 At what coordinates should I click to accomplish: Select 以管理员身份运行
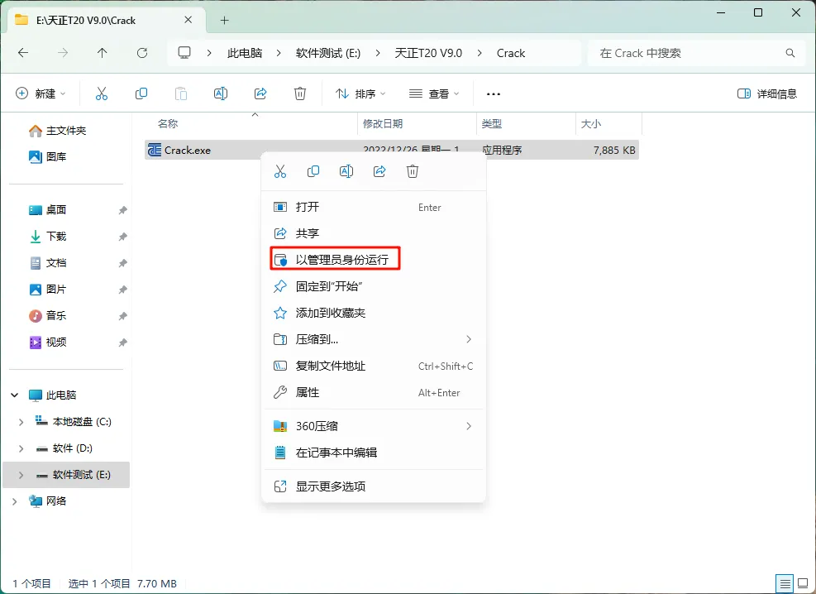[x=374, y=259]
